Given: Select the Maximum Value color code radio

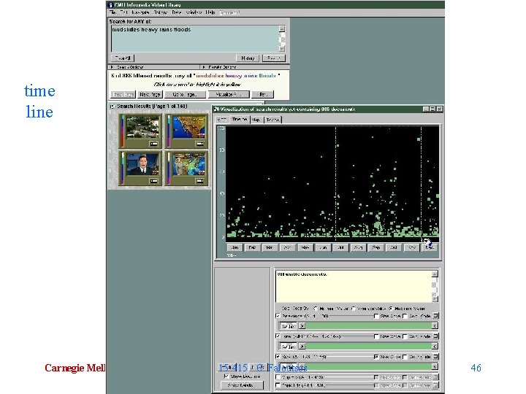Looking at the screenshot, I should (390, 308).
